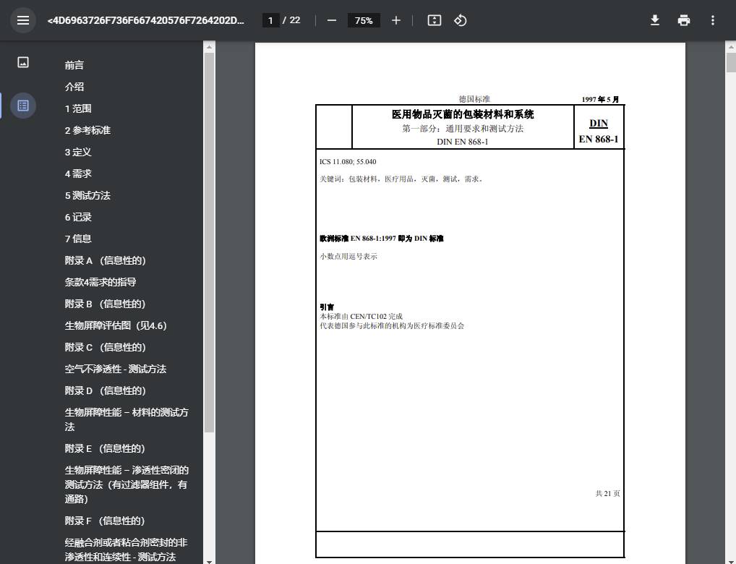Download the PDF document
Viewport: 736px width, 564px height.
tap(654, 20)
